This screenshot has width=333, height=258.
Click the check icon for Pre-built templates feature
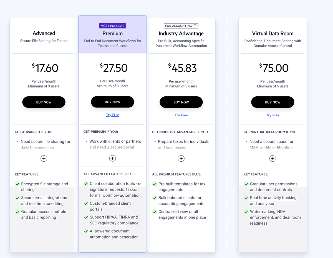pyautogui.click(x=155, y=184)
